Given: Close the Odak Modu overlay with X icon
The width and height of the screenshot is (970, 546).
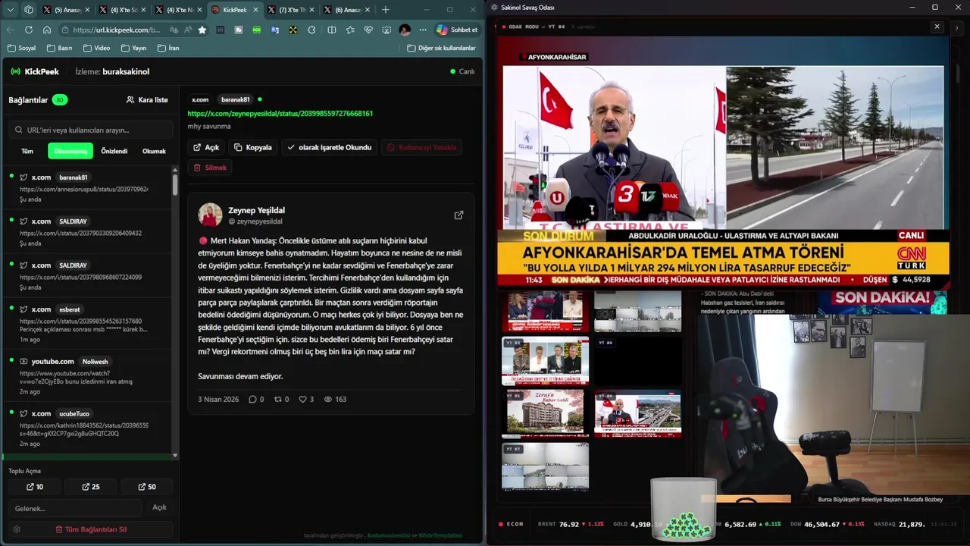Looking at the screenshot, I should click(937, 27).
